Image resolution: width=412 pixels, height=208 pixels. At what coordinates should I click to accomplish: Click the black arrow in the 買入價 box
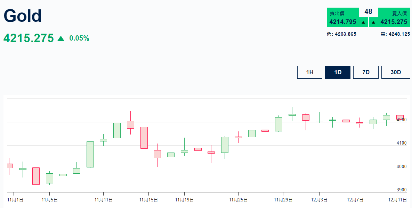tap(373, 22)
